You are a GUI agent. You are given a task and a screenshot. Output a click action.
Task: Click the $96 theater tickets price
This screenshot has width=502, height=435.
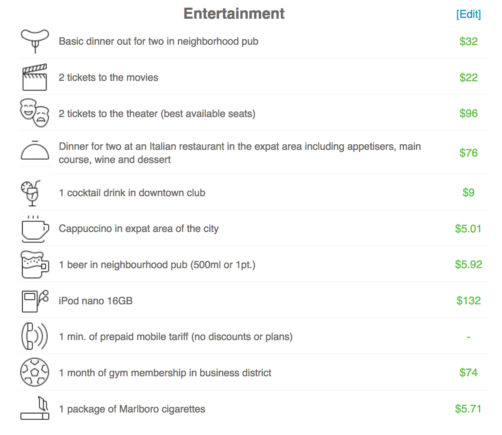(x=468, y=113)
